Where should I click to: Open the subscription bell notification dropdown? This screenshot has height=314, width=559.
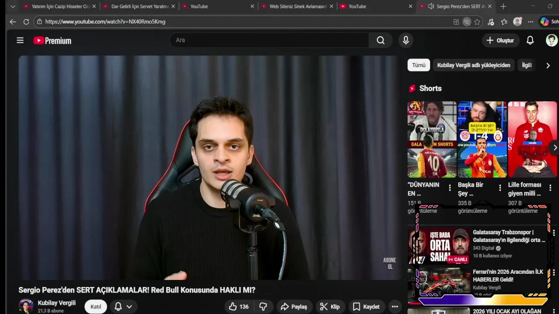coord(123,307)
